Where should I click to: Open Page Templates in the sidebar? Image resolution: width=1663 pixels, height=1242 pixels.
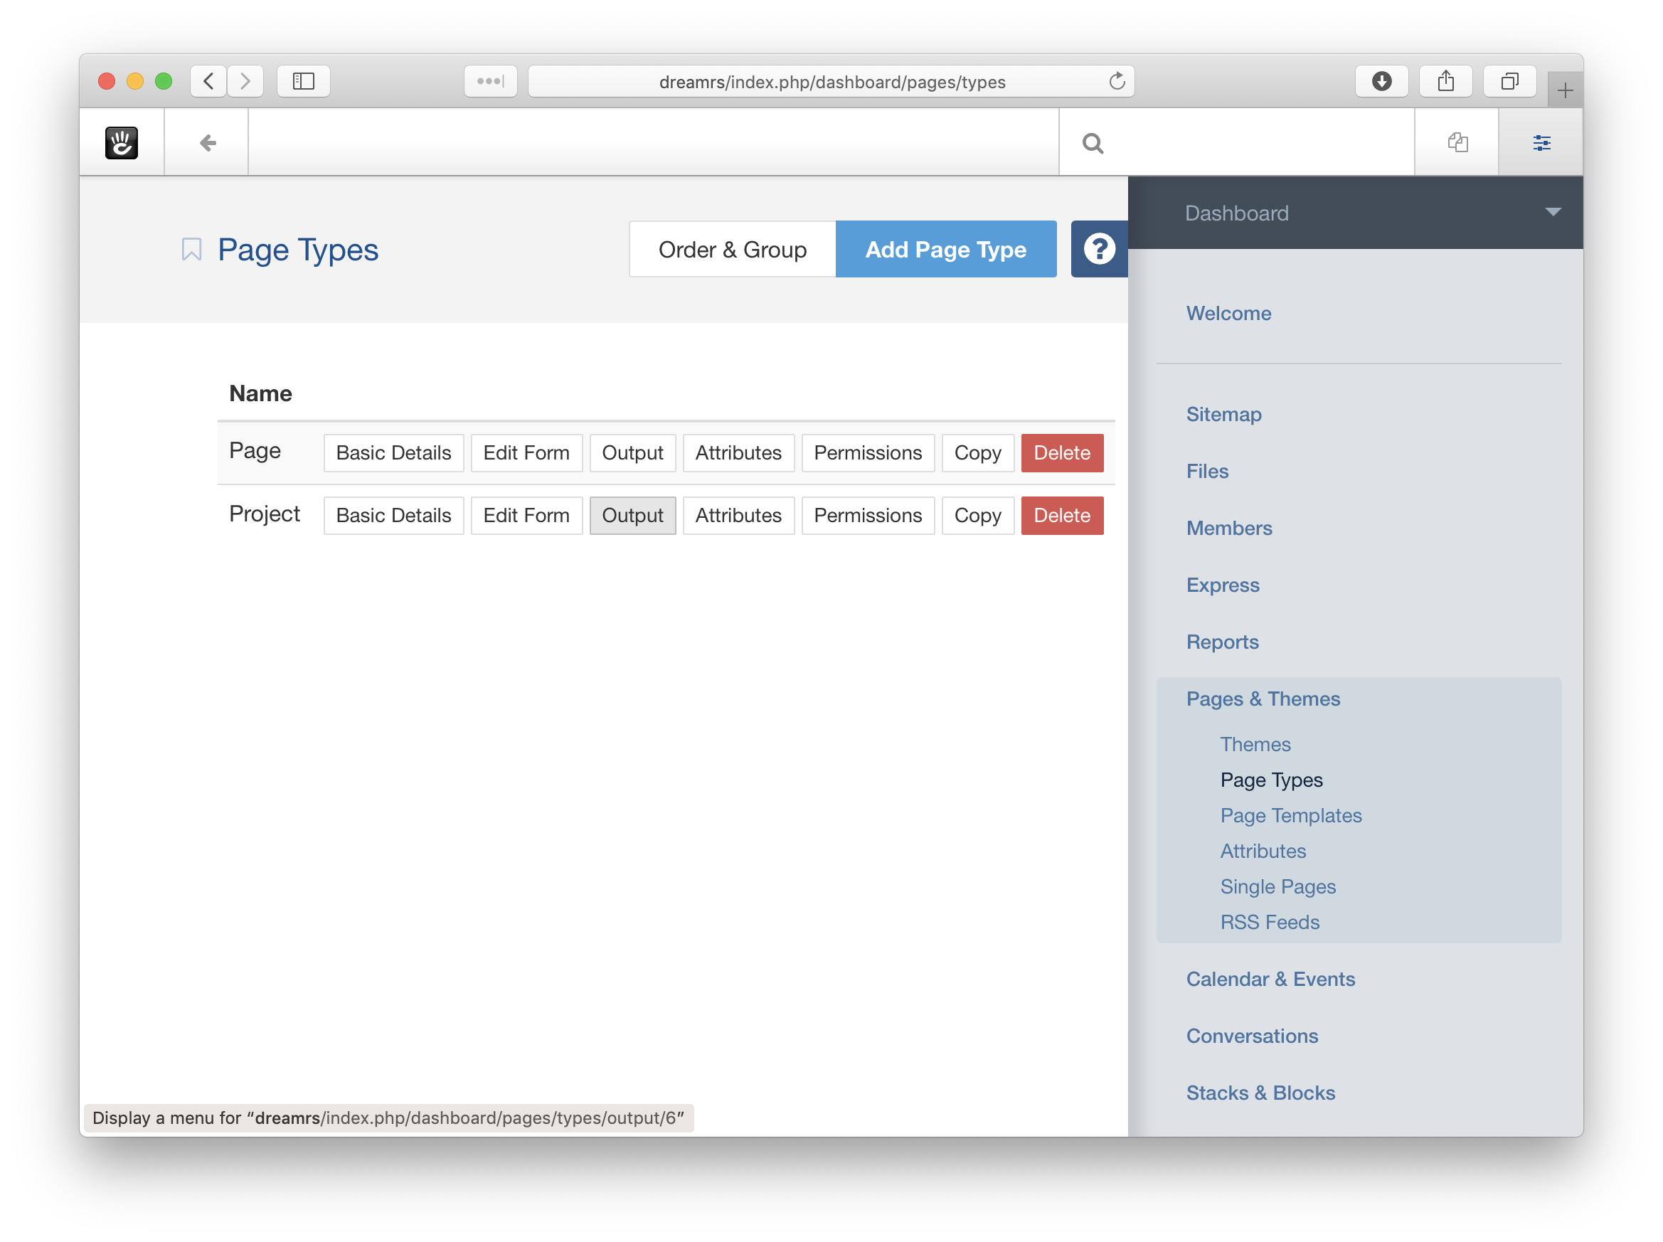(1290, 815)
